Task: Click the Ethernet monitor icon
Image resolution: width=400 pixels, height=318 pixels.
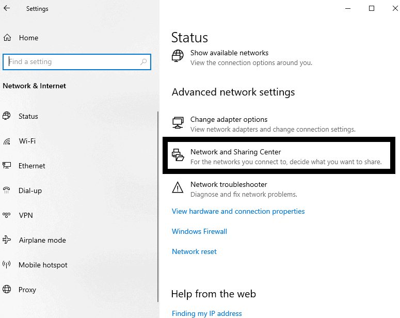Action: pyautogui.click(x=7, y=166)
